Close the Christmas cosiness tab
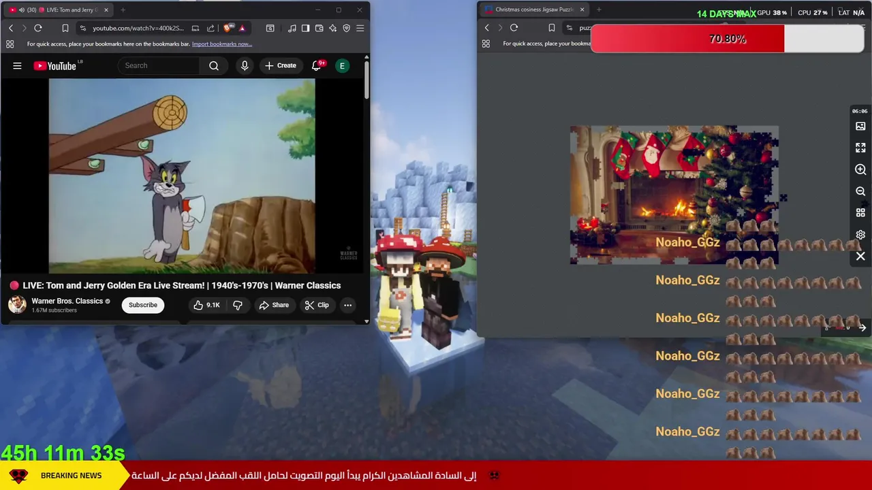Screen dimensions: 872x490 pyautogui.click(x=582, y=10)
